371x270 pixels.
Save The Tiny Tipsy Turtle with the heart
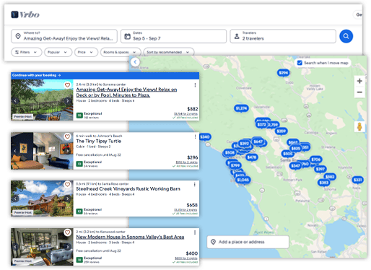(x=67, y=136)
